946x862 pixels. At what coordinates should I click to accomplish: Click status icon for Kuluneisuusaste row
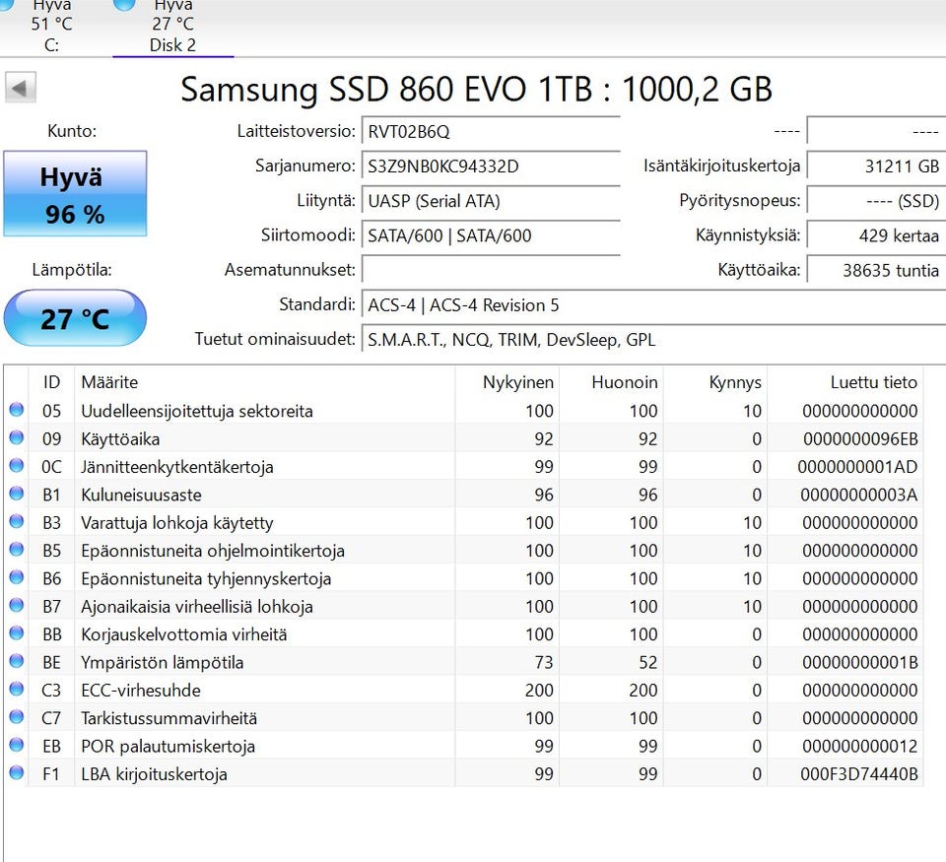click(x=16, y=494)
